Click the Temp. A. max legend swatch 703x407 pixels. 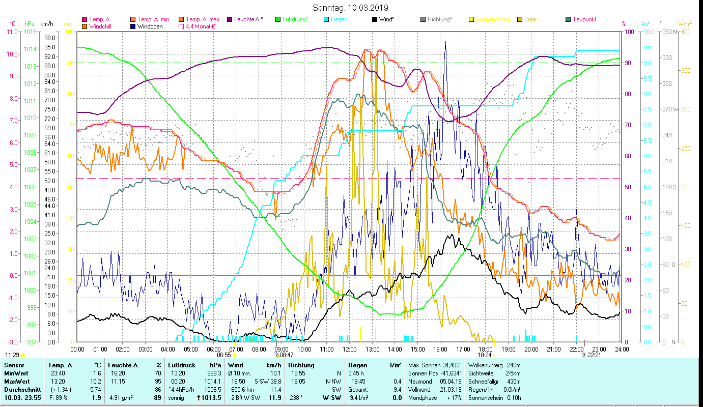click(x=181, y=19)
